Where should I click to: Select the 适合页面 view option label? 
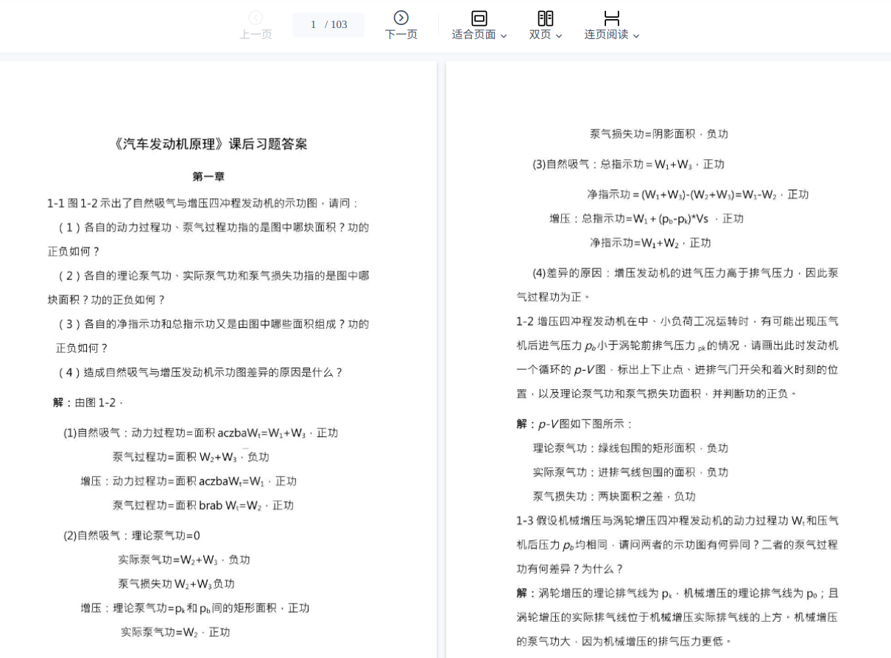pos(473,35)
